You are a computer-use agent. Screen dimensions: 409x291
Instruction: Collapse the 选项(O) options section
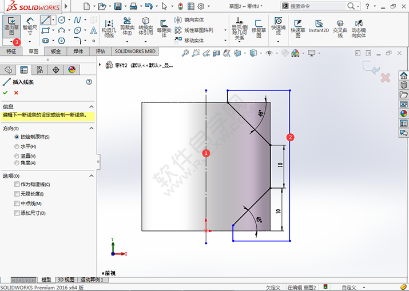[x=92, y=176]
